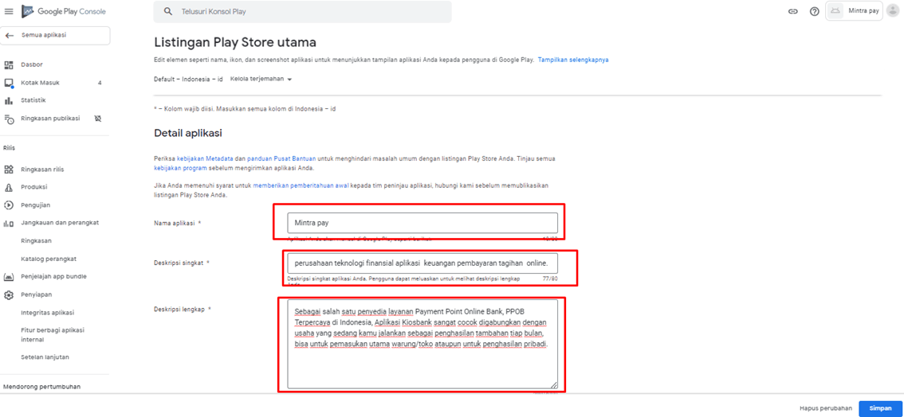Screen dimensions: 904x417
Task: Click the Kotak Masuk inbox icon
Action: [x=9, y=83]
